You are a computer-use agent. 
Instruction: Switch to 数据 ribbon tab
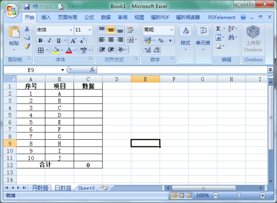point(106,17)
